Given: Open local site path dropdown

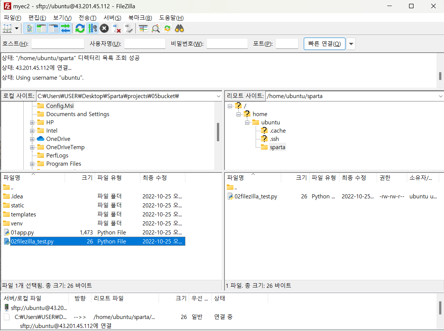Looking at the screenshot, I should click(218, 96).
